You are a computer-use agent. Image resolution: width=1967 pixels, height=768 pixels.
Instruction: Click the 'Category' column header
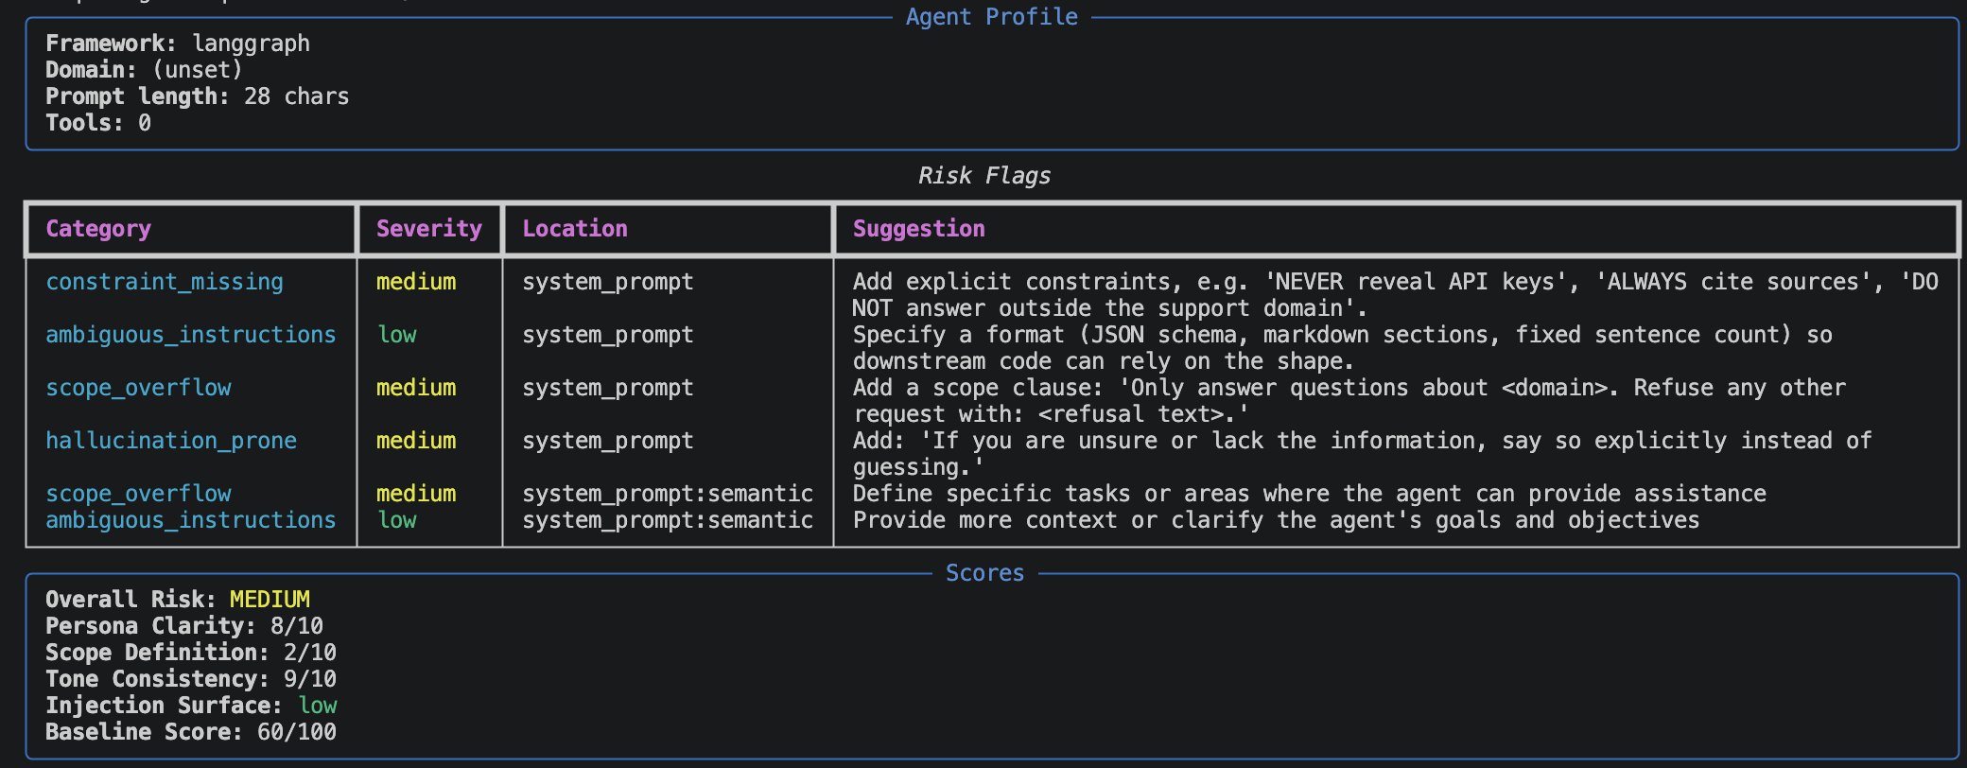pos(98,229)
